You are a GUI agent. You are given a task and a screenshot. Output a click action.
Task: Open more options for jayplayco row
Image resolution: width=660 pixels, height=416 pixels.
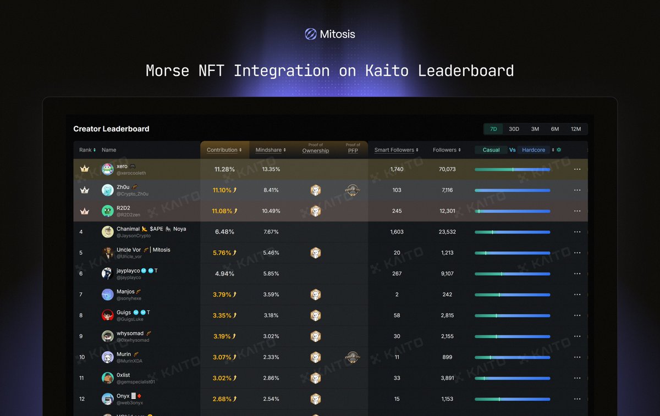coord(577,274)
